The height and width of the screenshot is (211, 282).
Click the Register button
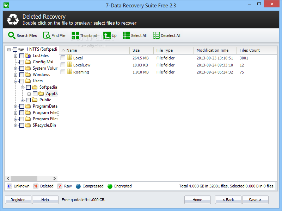click(18, 200)
